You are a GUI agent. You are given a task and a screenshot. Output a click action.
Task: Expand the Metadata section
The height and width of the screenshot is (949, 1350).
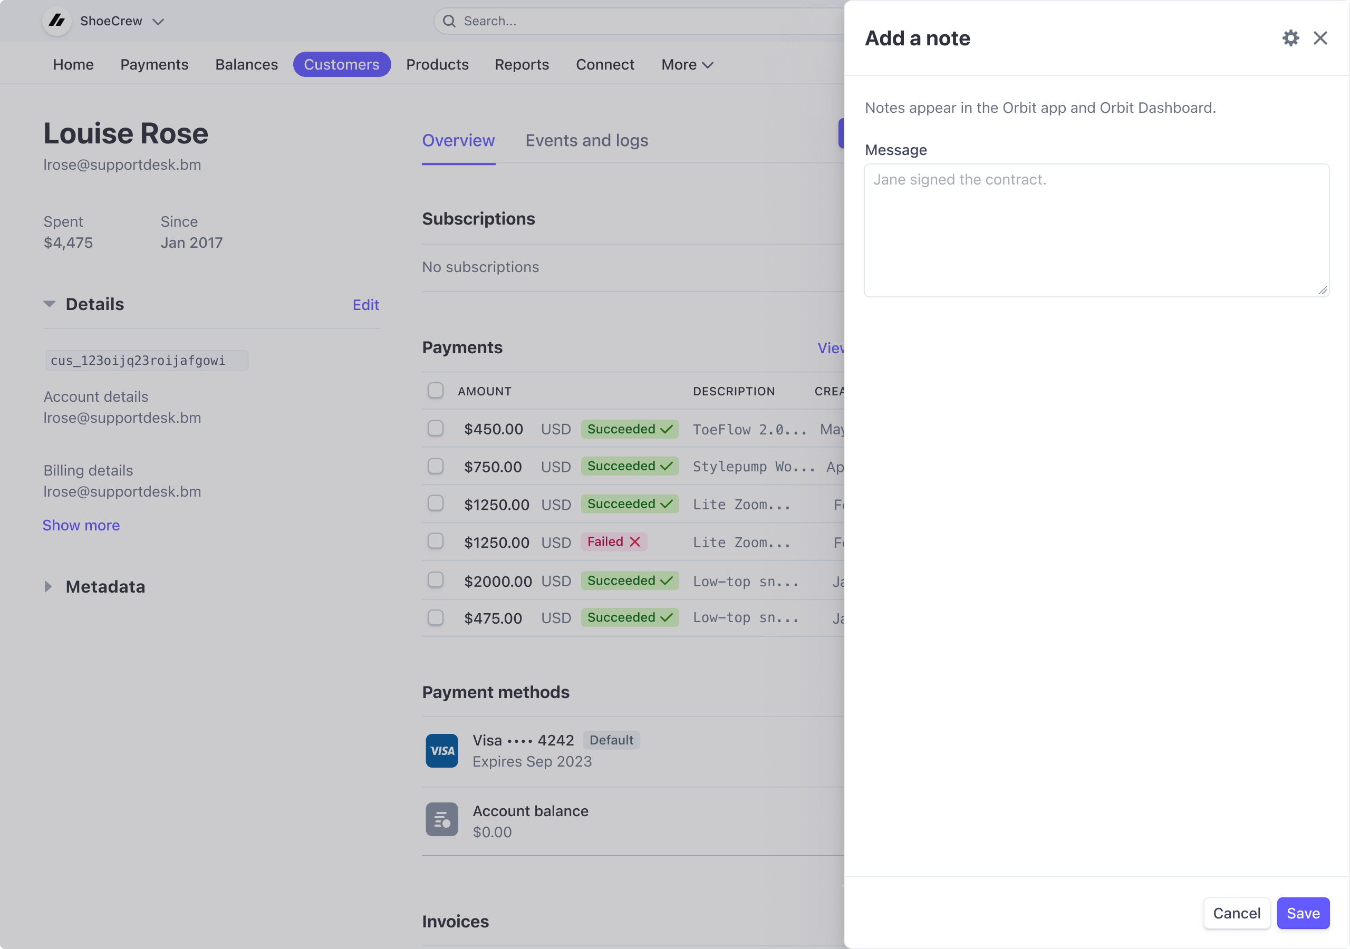click(48, 586)
